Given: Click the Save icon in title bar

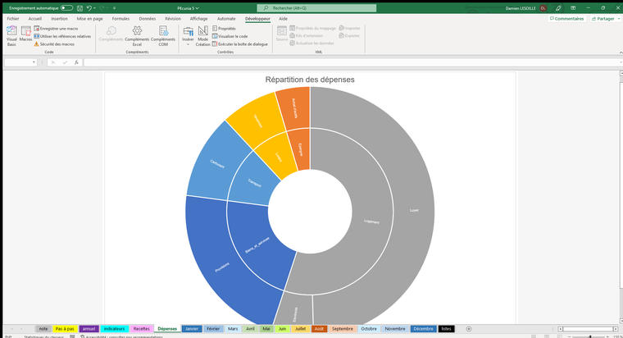Looking at the screenshot, I should (x=78, y=7).
